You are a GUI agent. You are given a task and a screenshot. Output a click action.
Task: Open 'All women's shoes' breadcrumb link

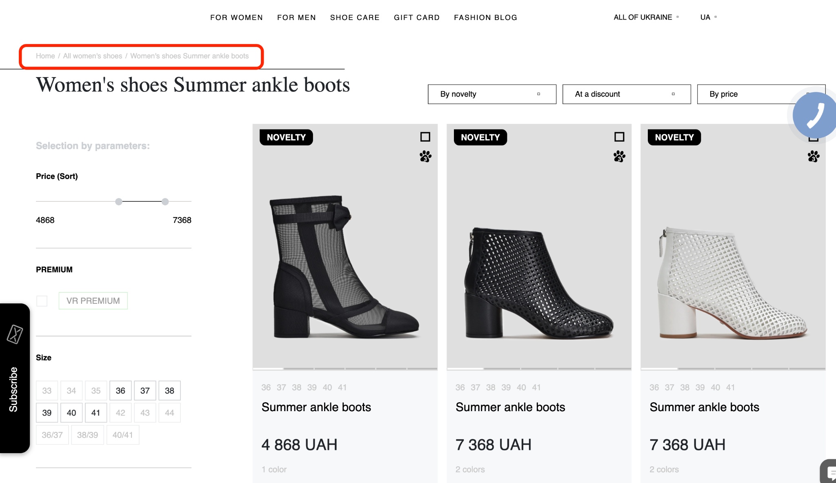pyautogui.click(x=93, y=56)
